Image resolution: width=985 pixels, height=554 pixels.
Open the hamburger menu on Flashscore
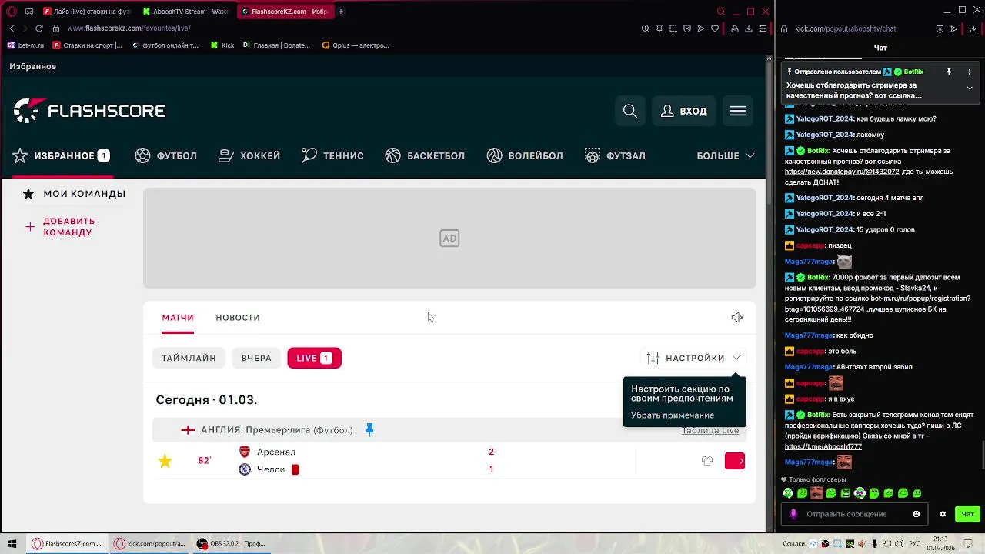click(737, 111)
